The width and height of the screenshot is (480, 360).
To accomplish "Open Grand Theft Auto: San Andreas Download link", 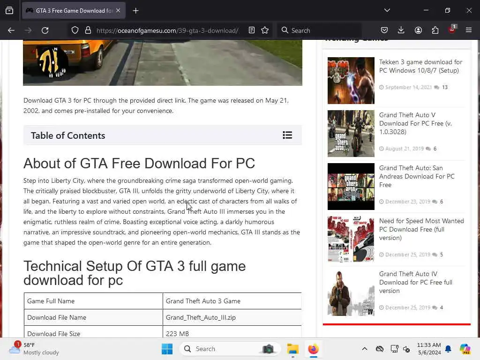I will (417, 176).
